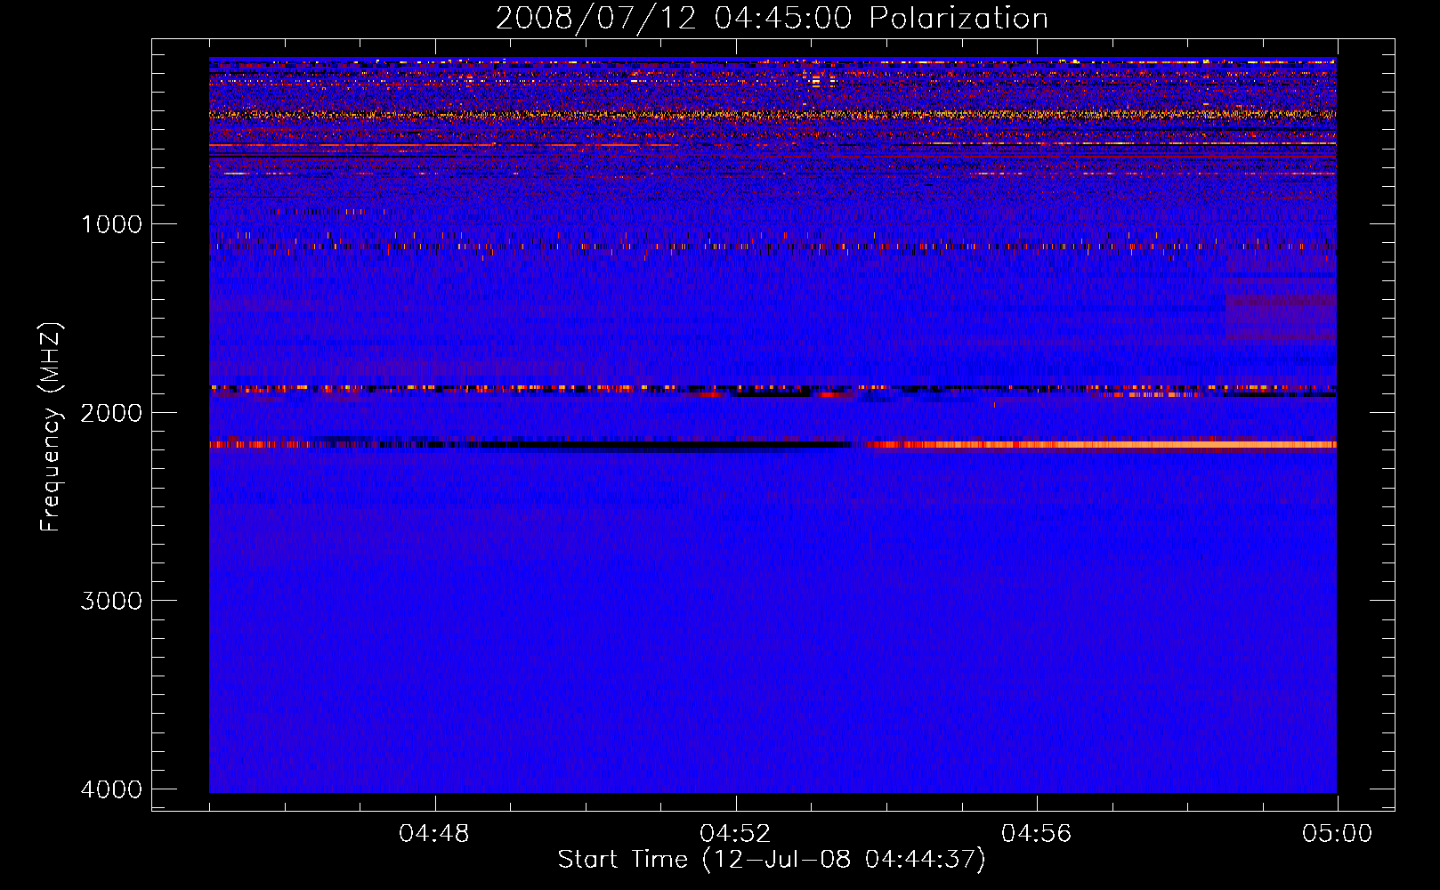Image resolution: width=1440 pixels, height=890 pixels.
Task: Click the 05:00 time tick label
Action: [1337, 834]
